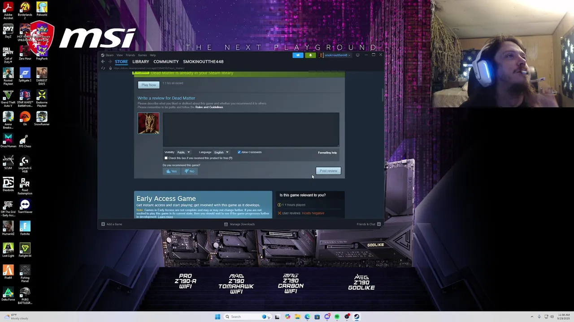Open Manage Downloads in Steam
The height and width of the screenshot is (322, 574).
coord(239,224)
